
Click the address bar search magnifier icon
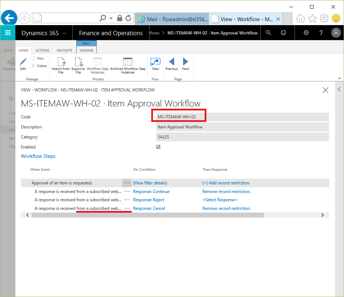point(102,18)
